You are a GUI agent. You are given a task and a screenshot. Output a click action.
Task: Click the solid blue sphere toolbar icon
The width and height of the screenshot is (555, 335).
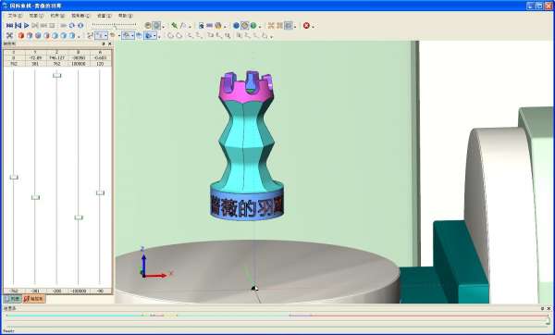(x=236, y=26)
